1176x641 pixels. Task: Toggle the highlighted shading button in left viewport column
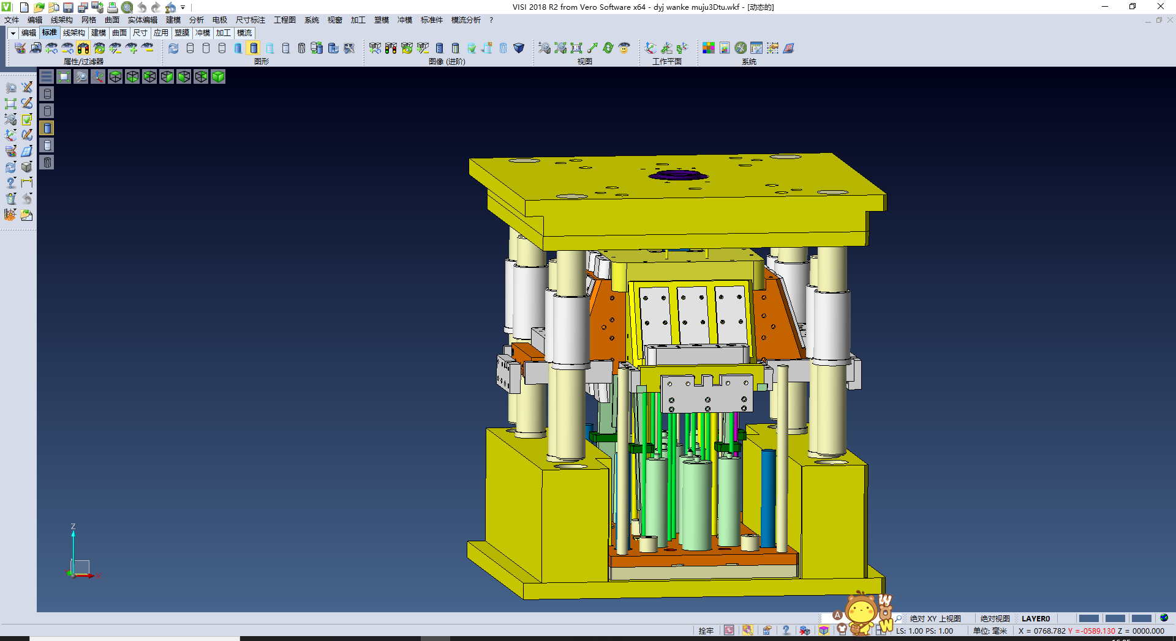pyautogui.click(x=47, y=128)
